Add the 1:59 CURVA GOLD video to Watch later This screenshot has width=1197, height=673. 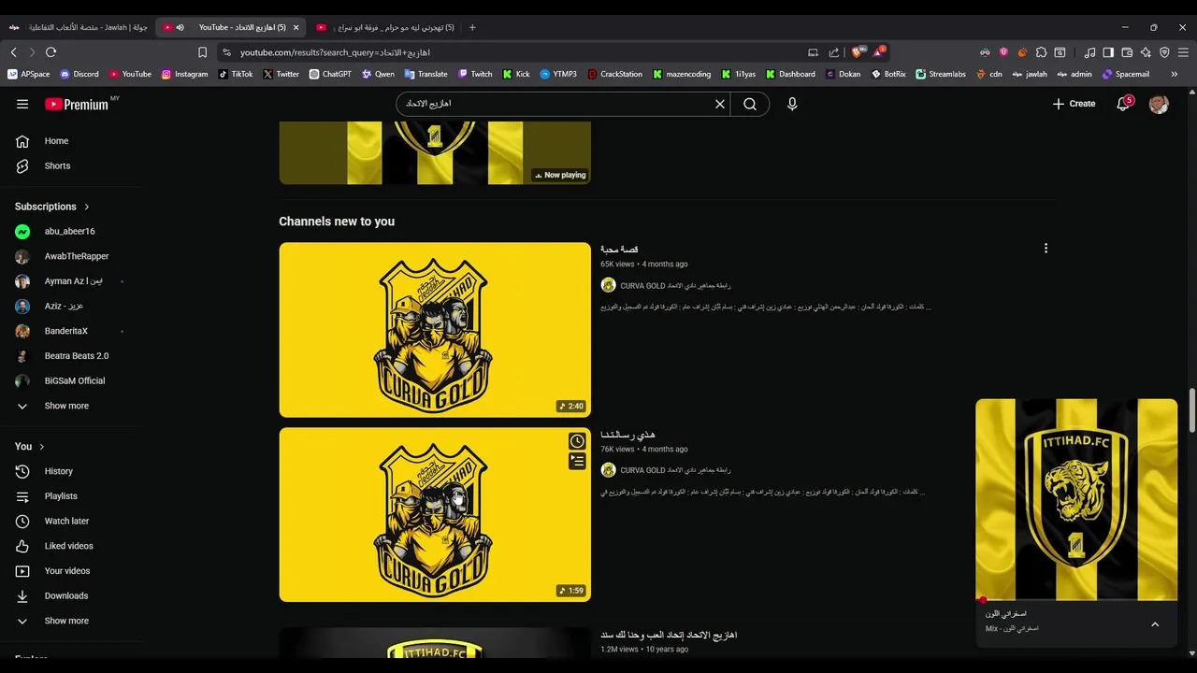[x=577, y=441]
